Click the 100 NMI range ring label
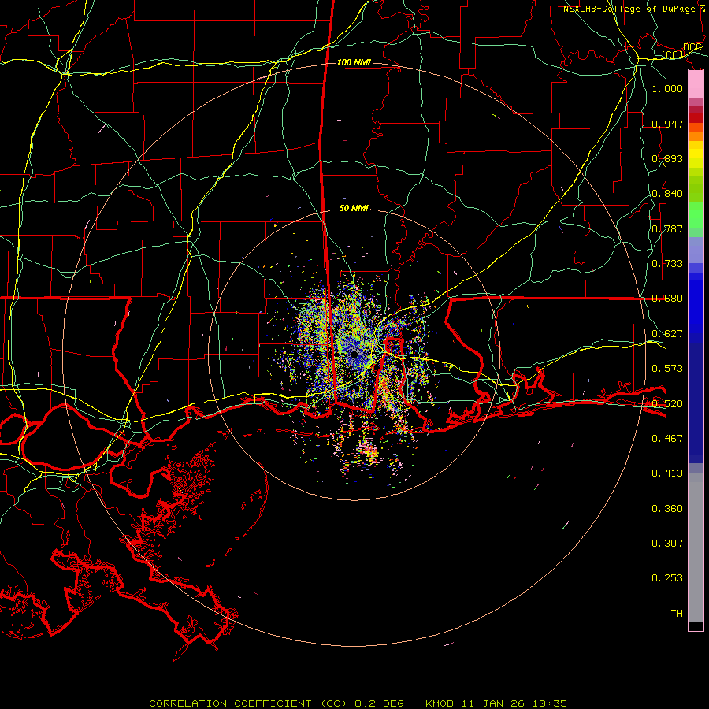 (354, 62)
